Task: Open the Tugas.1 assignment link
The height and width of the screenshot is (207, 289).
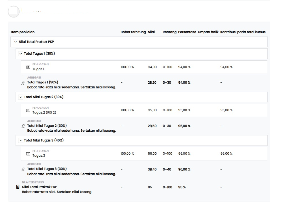Action: coord(38,69)
